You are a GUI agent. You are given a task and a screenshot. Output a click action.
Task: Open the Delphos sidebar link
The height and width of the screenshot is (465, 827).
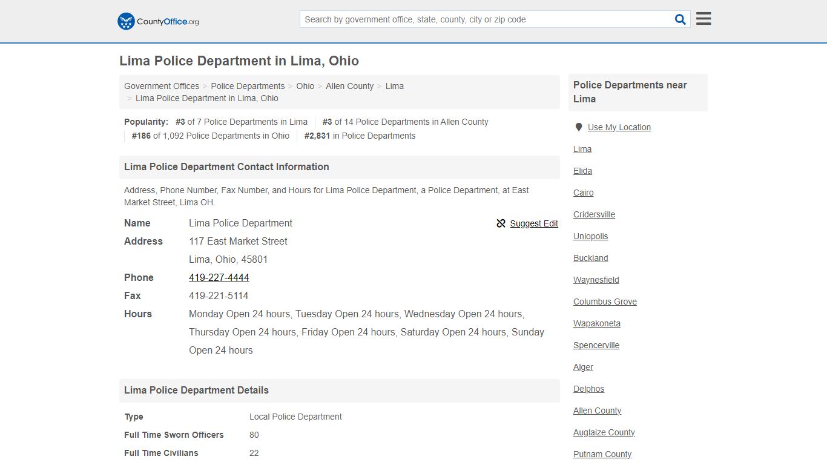pyautogui.click(x=589, y=389)
